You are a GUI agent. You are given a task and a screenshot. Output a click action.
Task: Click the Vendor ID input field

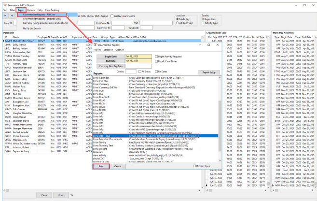(146, 28)
